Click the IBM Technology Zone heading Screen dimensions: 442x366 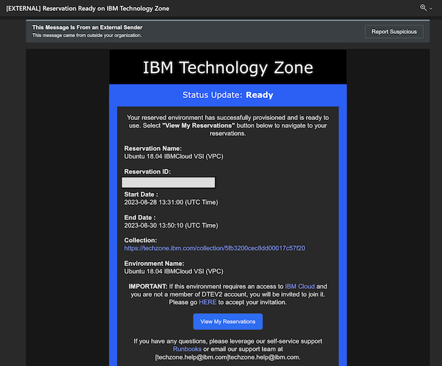tap(228, 68)
